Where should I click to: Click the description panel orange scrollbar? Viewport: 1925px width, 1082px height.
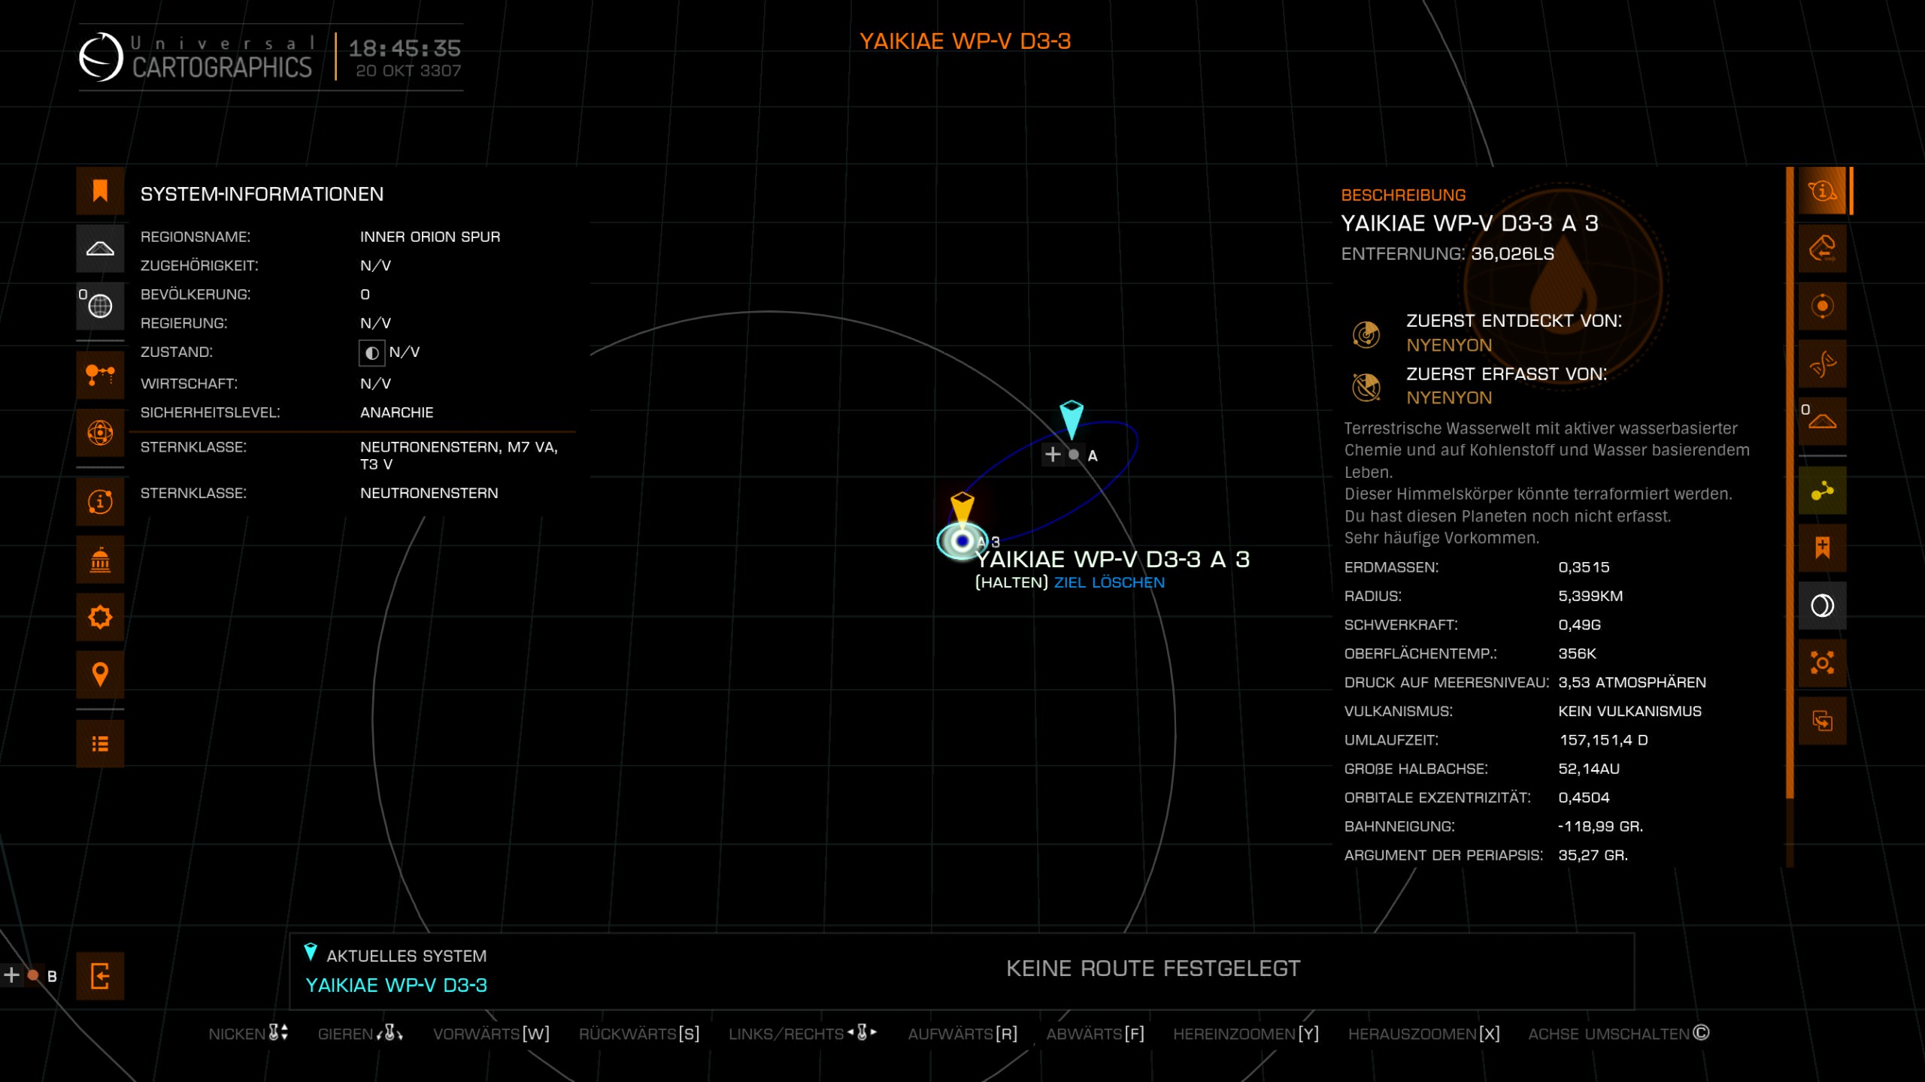(x=1790, y=481)
